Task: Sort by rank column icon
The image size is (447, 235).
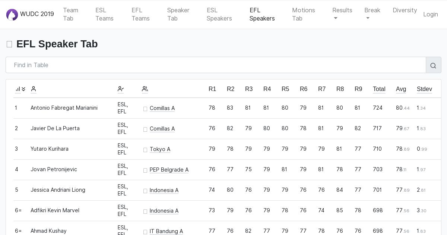Action: 20,89
